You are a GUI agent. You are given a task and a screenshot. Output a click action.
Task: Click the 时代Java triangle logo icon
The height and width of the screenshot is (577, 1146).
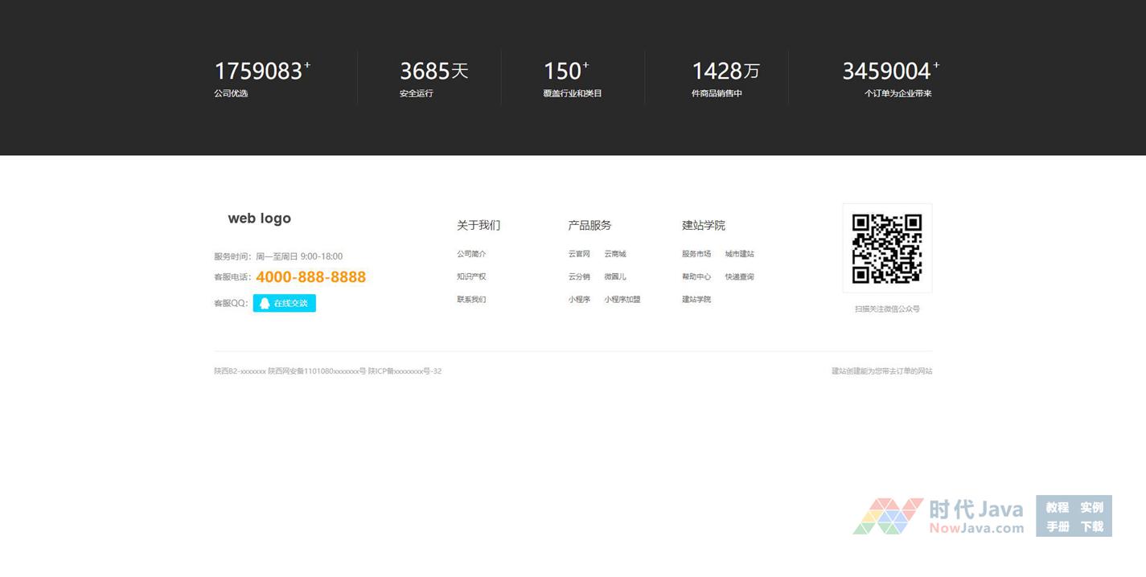coord(888,516)
